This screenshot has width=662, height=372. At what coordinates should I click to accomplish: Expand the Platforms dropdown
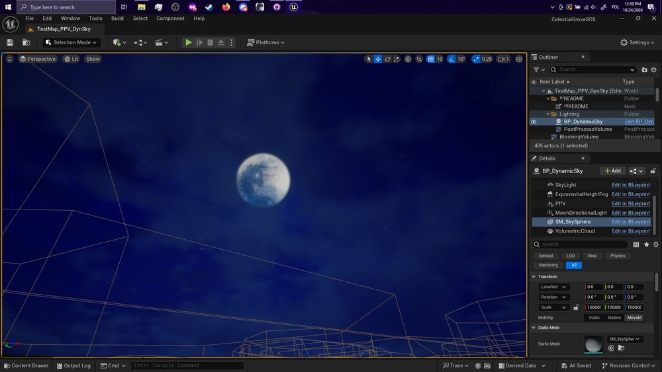click(x=265, y=42)
